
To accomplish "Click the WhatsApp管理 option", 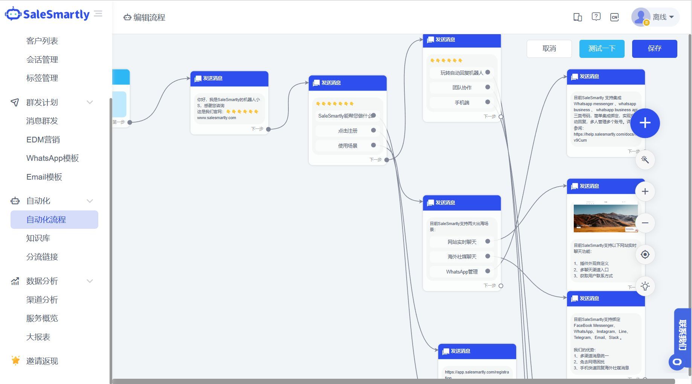I will pos(462,272).
